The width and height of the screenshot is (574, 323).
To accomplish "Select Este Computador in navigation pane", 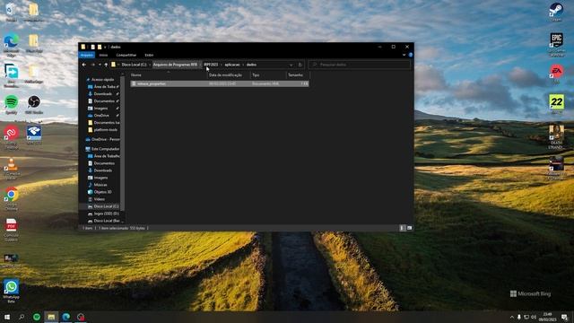I will tap(102, 149).
